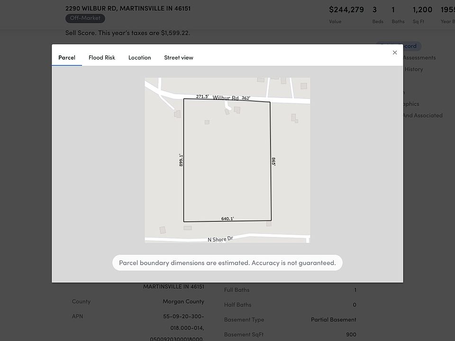Click the 362' dimension near Wilbur Rd
This screenshot has height=341, width=455.
pos(246,98)
